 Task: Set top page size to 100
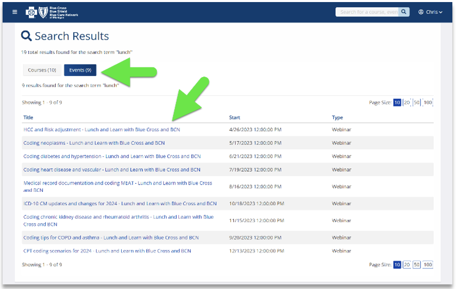(428, 102)
